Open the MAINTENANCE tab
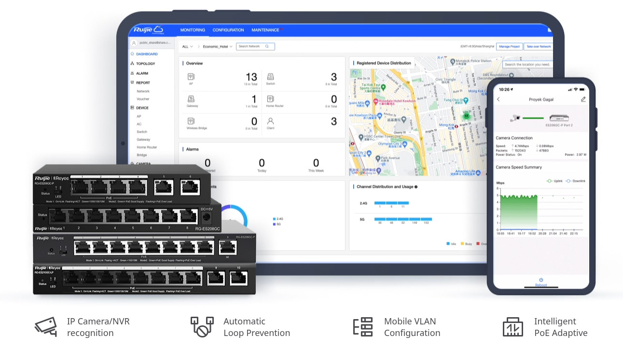Screen dimensions: 623x350 tap(265, 30)
